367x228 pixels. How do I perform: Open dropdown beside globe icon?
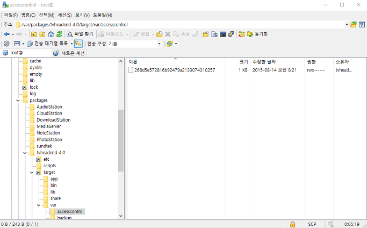pos(176,44)
